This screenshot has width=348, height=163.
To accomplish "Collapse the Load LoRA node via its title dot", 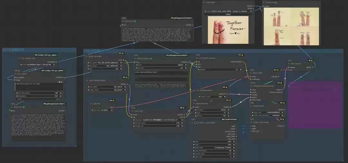I will (x=132, y=111).
